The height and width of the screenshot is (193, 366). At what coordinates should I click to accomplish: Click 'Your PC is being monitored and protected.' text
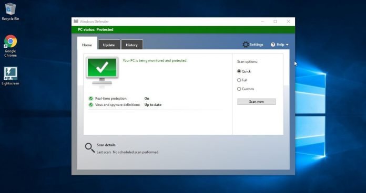pyautogui.click(x=155, y=60)
